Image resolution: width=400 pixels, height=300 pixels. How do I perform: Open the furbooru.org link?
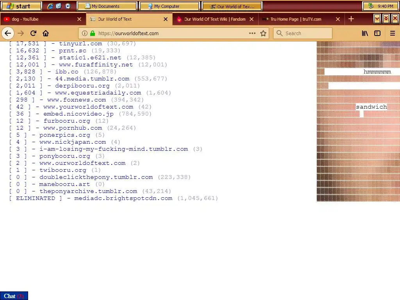tap(66, 121)
